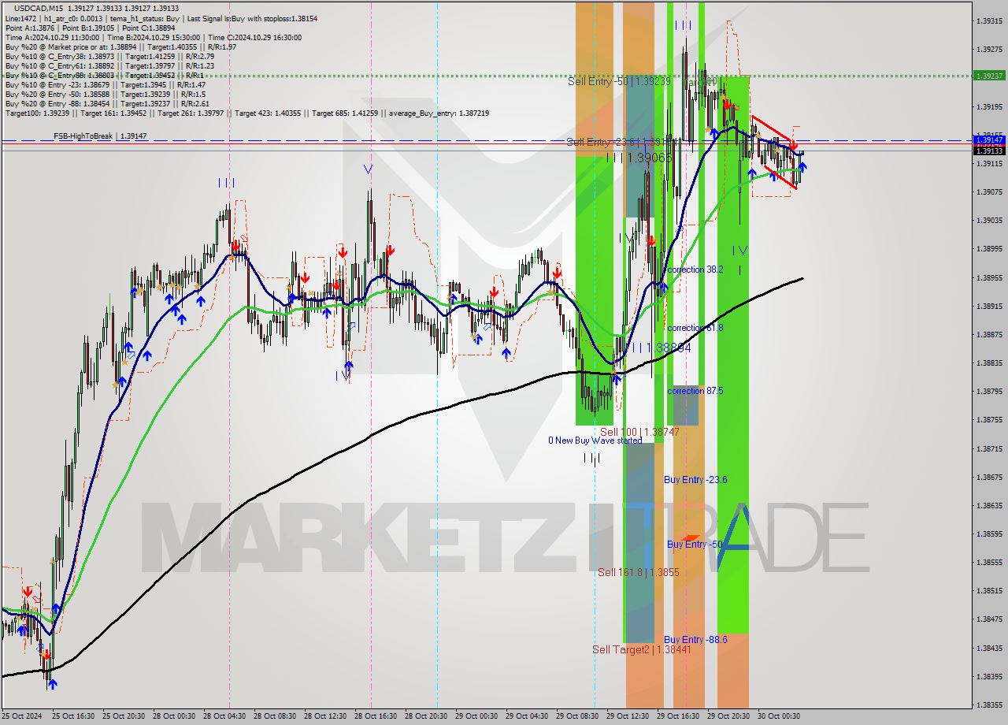Click the '29 Oct 20:30' time axis label
This screenshot has width=1008, height=725.
tap(728, 716)
